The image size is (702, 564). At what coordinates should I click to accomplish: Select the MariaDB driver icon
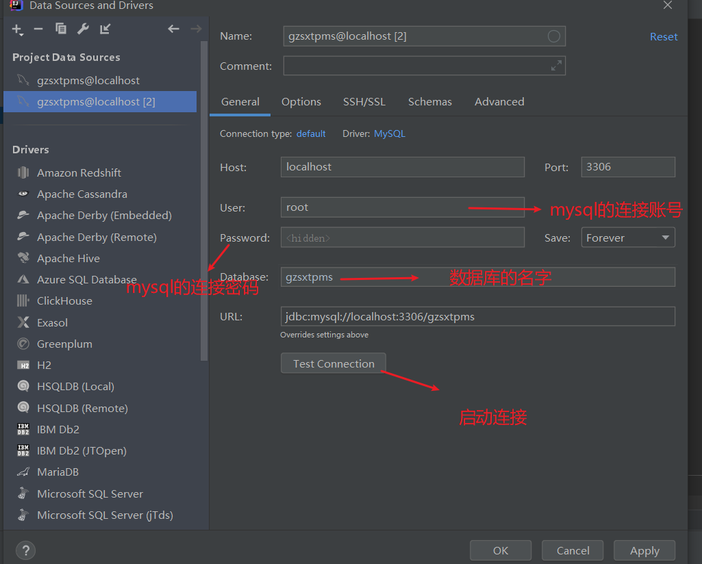coord(23,472)
